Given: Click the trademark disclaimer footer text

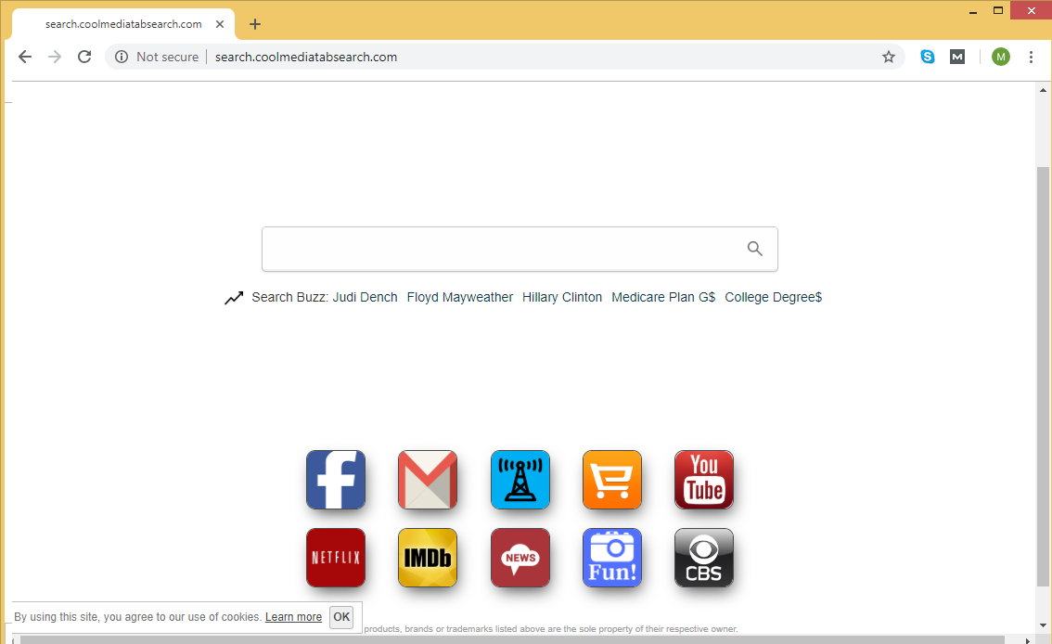Looking at the screenshot, I should [551, 629].
